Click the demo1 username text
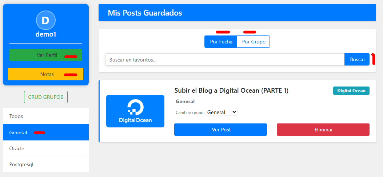Screen dimensions: 383x177 coord(45,34)
